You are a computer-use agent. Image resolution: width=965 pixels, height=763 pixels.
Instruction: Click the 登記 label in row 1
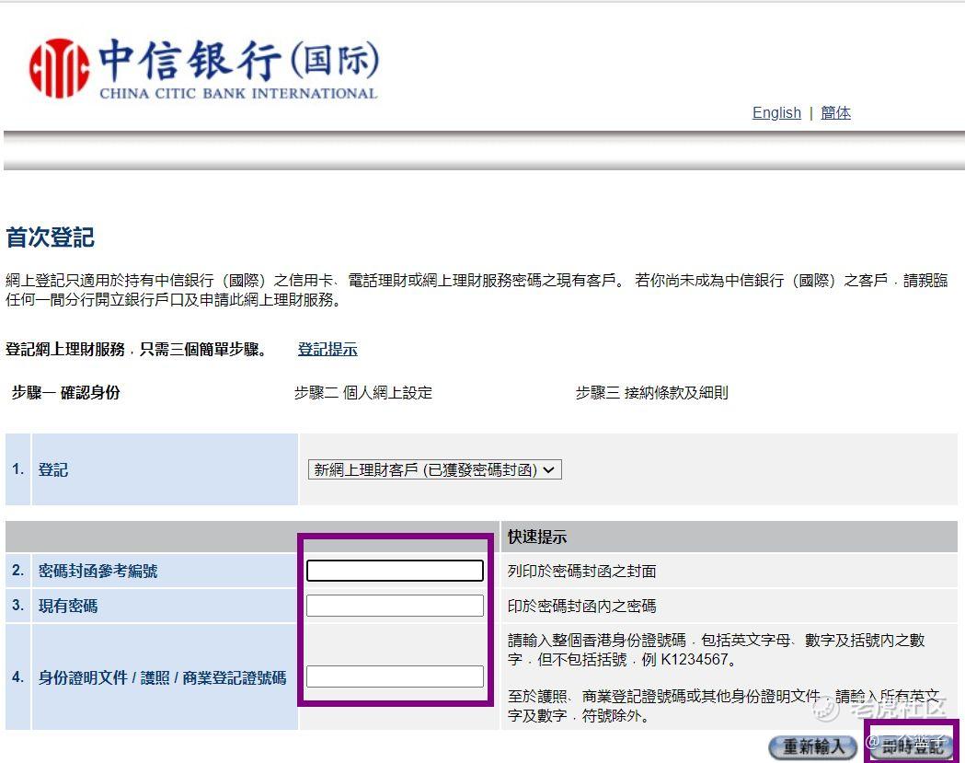(x=53, y=470)
